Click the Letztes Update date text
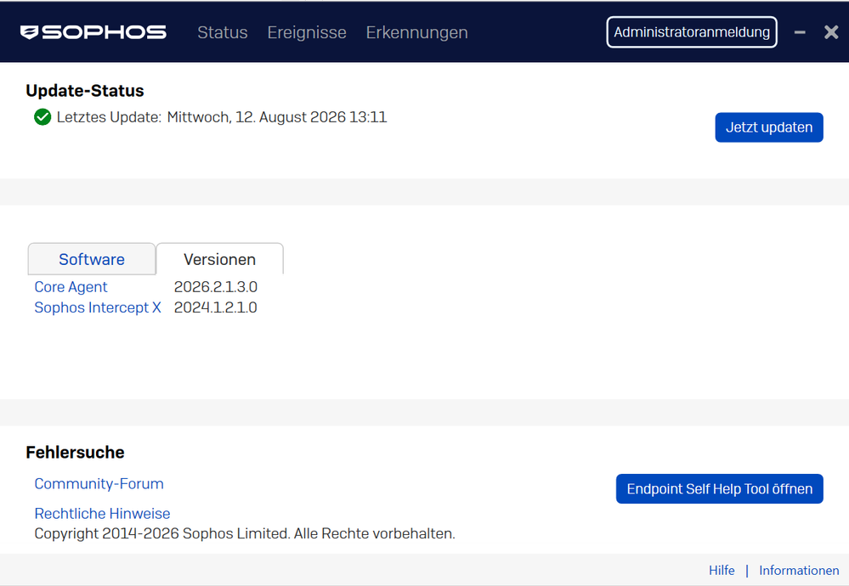Viewport: 849px width, 586px height. tap(277, 117)
